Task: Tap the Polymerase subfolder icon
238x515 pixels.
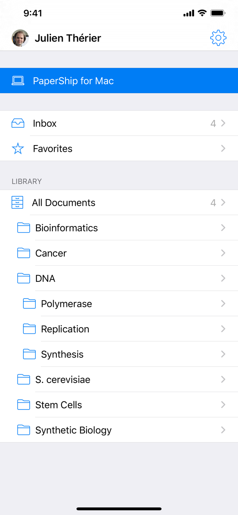Action: click(29, 304)
